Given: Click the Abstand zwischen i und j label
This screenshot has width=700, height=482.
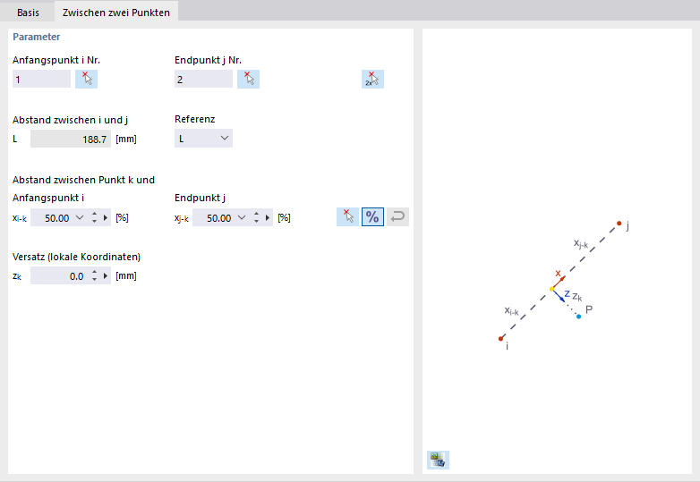Looking at the screenshot, I should [x=70, y=120].
